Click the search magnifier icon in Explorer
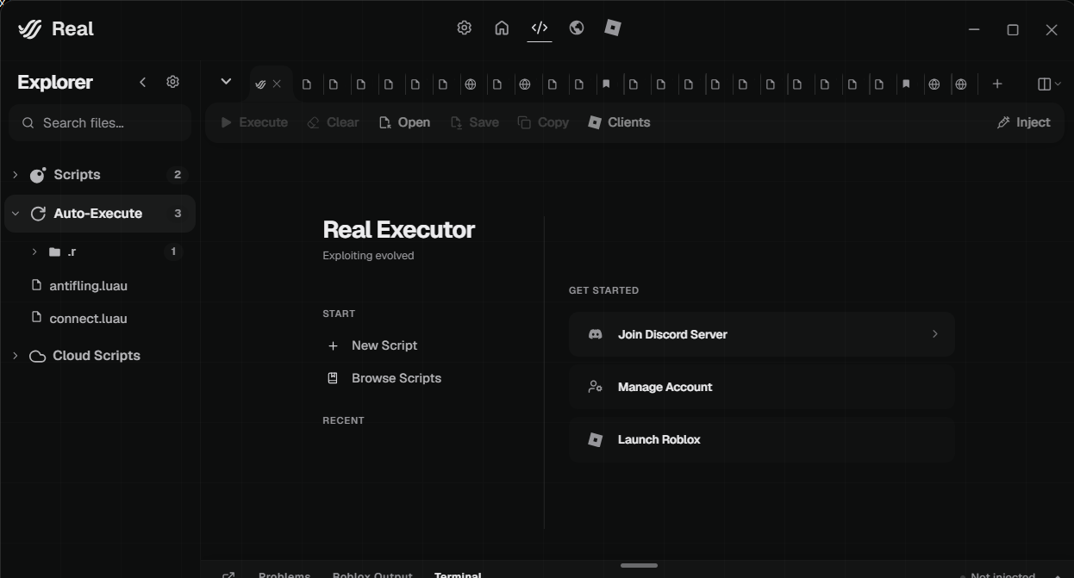Image resolution: width=1074 pixels, height=578 pixels. [28, 123]
